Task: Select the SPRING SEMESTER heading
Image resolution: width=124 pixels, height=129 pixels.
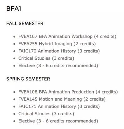Action: tap(28, 79)
